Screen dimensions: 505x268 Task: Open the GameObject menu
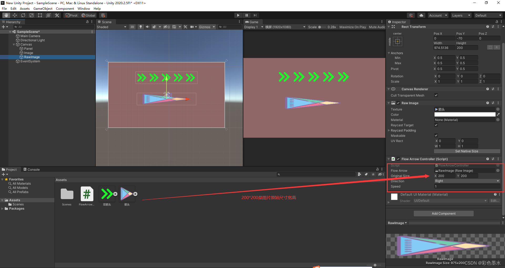point(43,8)
